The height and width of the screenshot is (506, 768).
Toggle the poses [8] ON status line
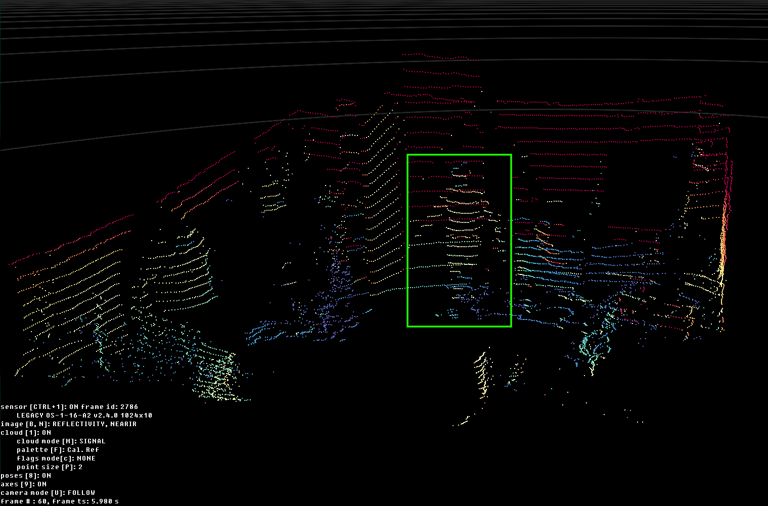(26, 476)
